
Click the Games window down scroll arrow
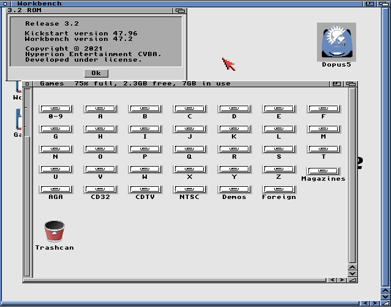pos(352,273)
